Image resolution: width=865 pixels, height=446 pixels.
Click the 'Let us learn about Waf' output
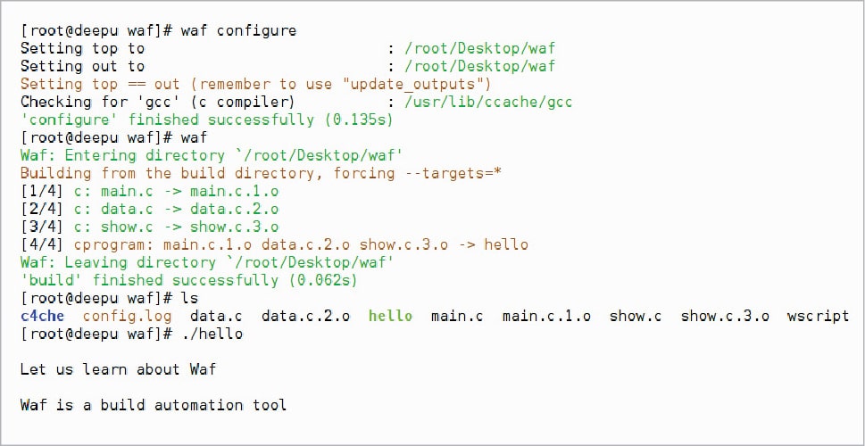click(x=118, y=369)
